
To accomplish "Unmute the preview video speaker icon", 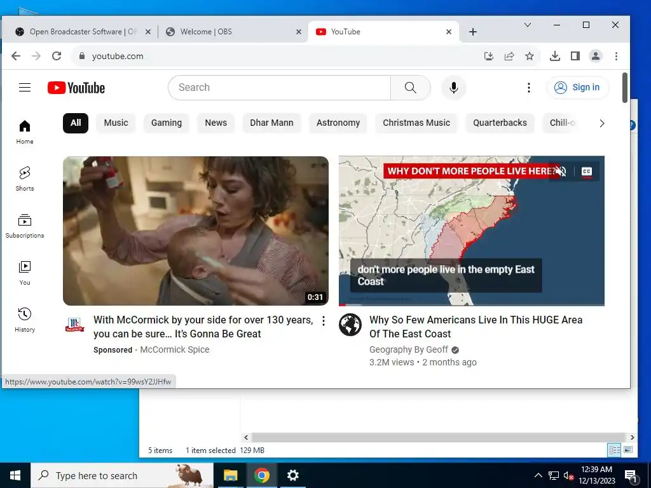I will (561, 172).
